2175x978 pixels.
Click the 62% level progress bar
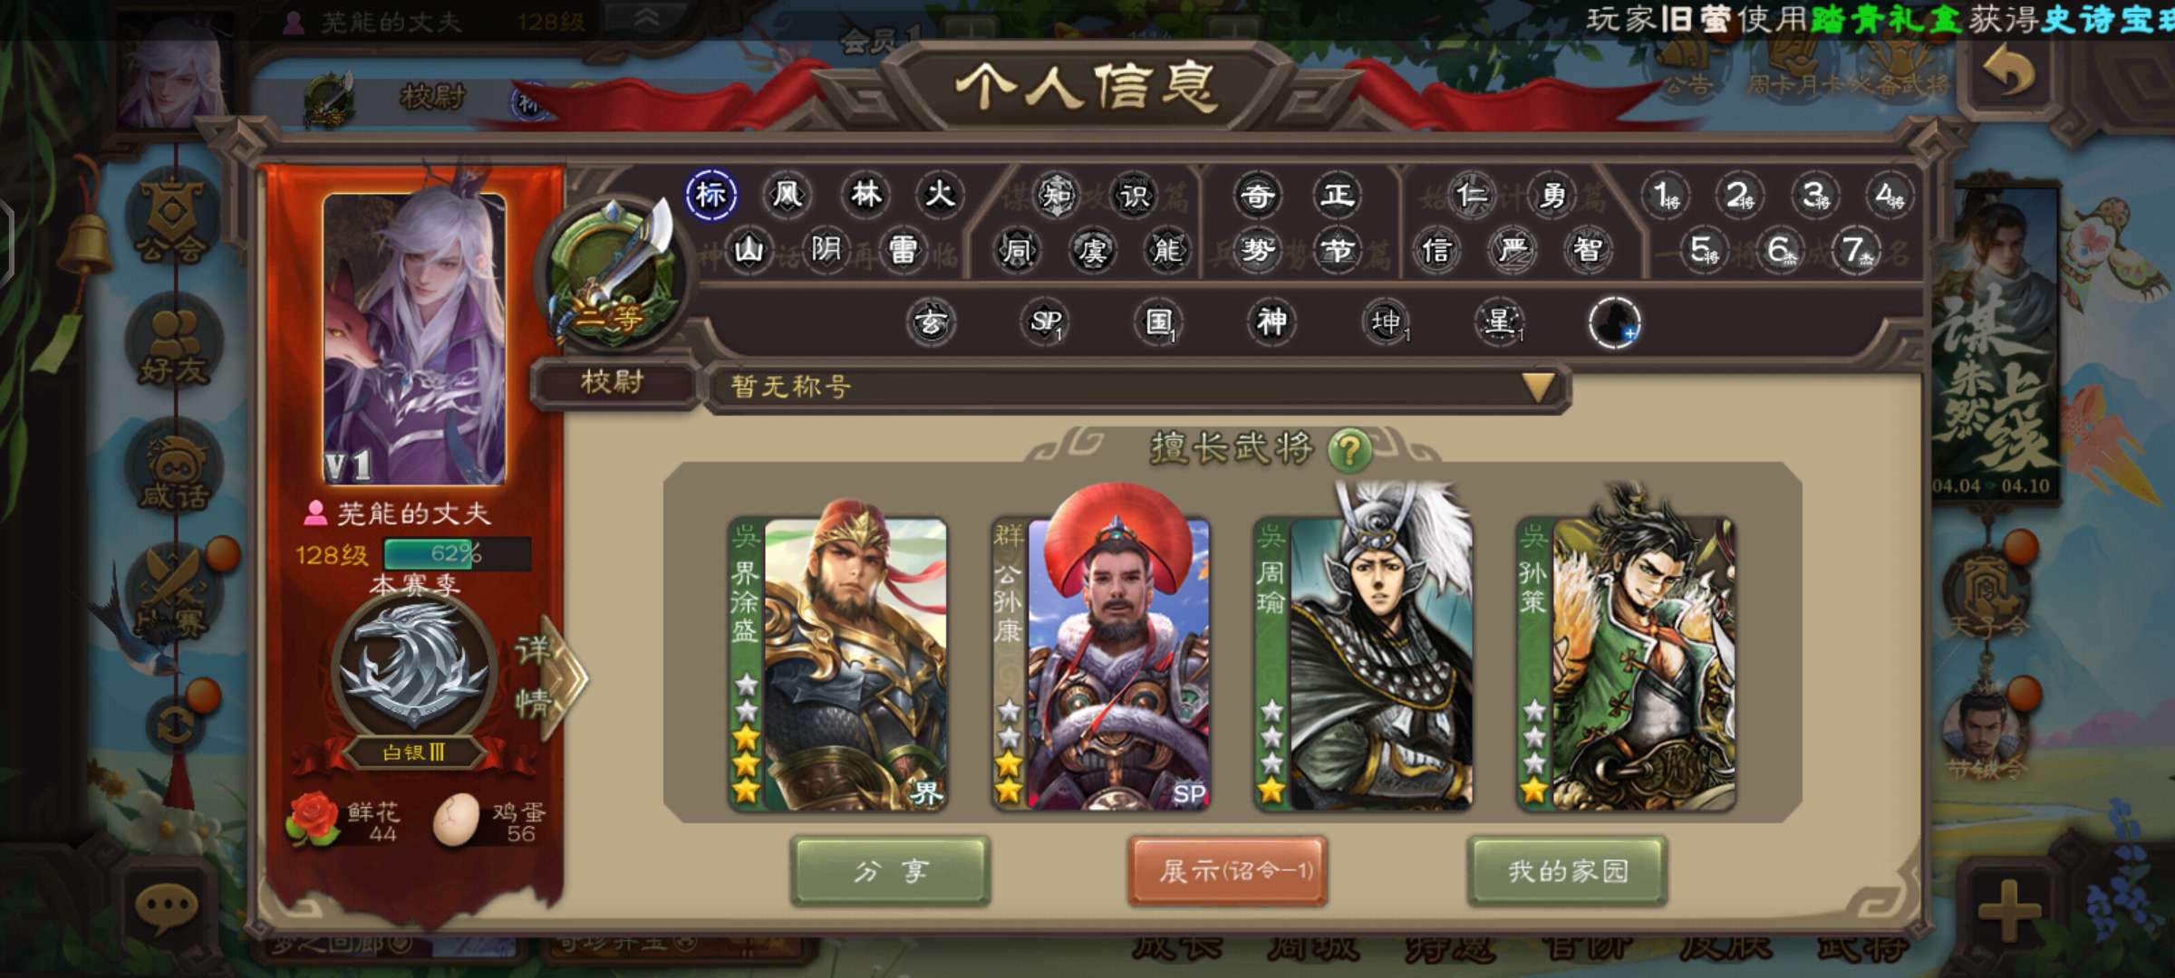[457, 554]
